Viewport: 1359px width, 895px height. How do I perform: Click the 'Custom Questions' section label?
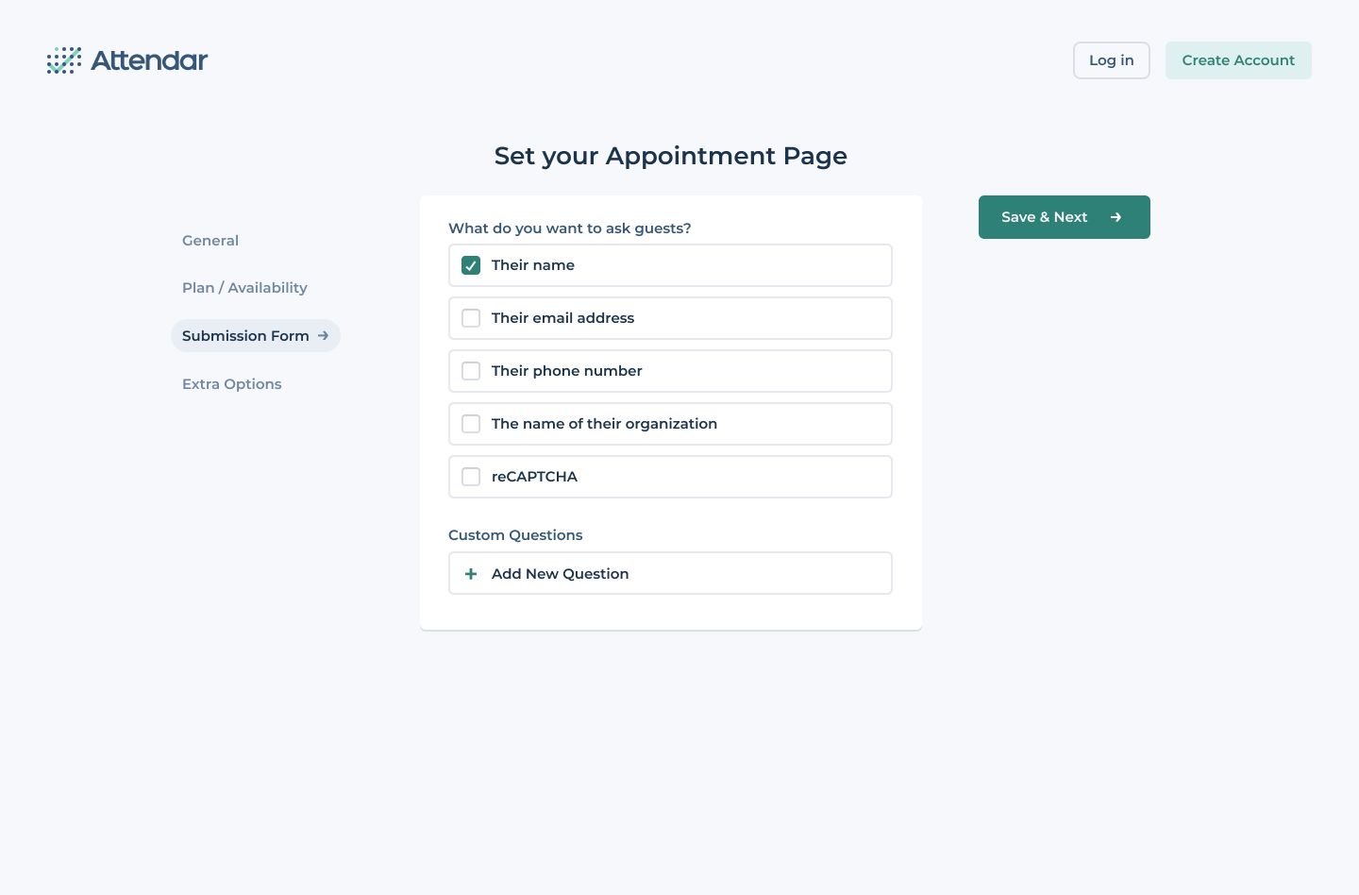(x=515, y=535)
